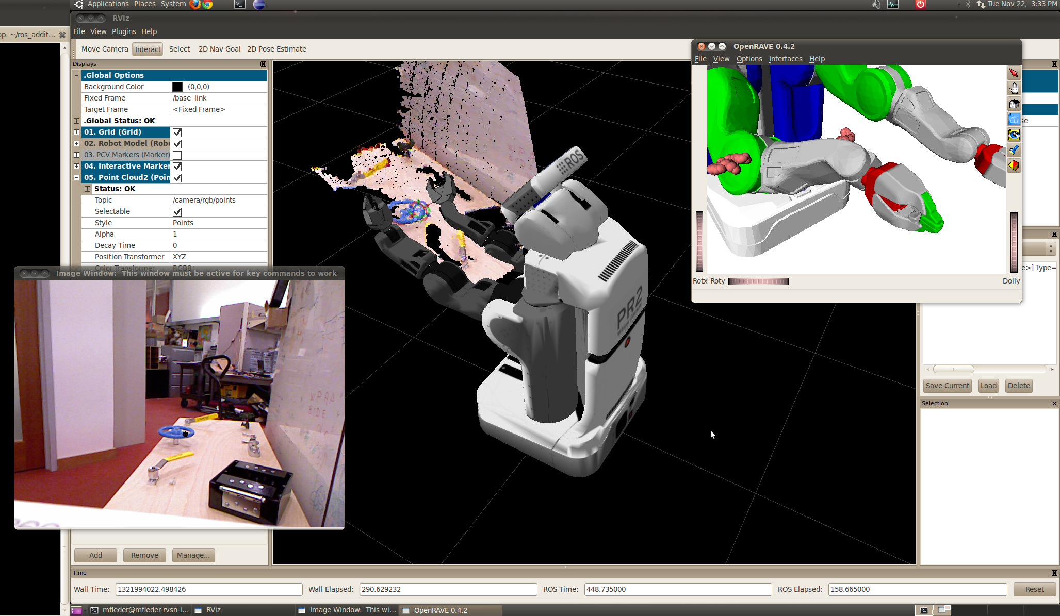The image size is (1060, 616).
Task: Click the eye view-all icon in OpenRAVE
Action: click(1014, 135)
